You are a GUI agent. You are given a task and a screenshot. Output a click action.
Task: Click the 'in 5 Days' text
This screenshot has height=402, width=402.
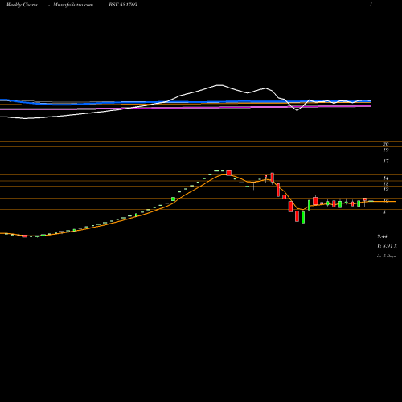click(x=386, y=256)
